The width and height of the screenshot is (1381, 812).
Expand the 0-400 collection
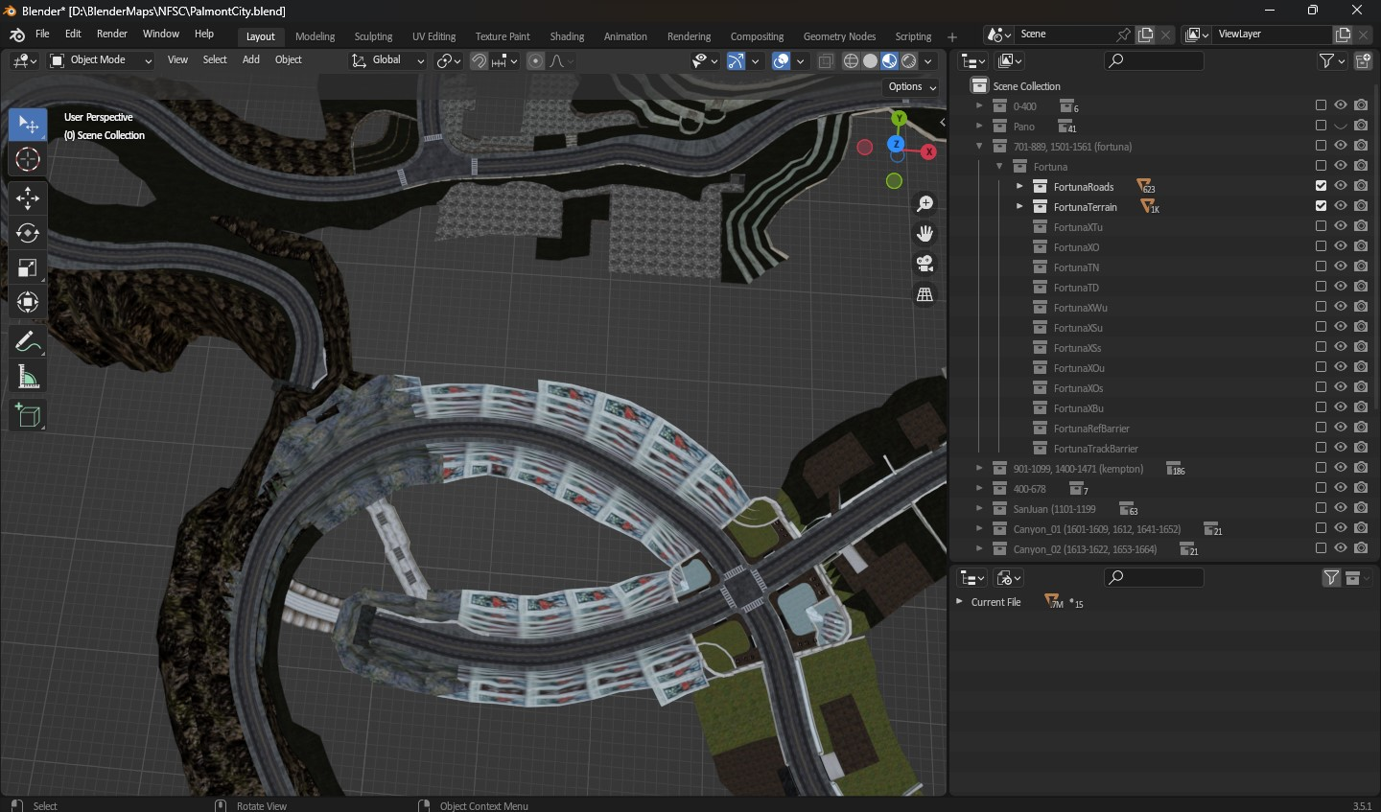coord(979,106)
